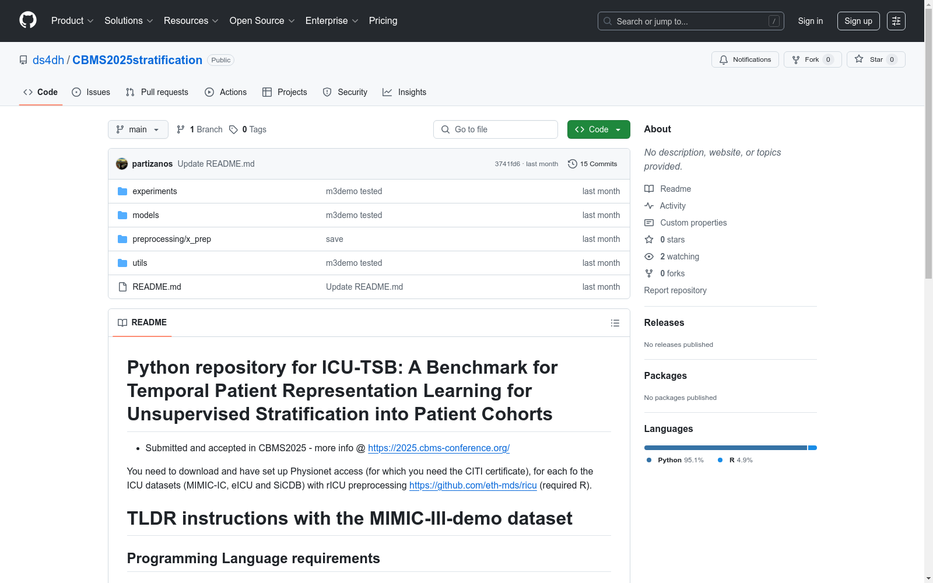Image resolution: width=933 pixels, height=583 pixels.
Task: Open the Packages heading link
Action: click(665, 375)
